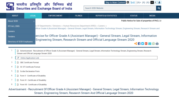Screen dimensions: 179x97
Task: Click the orange share icon
Action: pyautogui.click(x=136, y=43)
